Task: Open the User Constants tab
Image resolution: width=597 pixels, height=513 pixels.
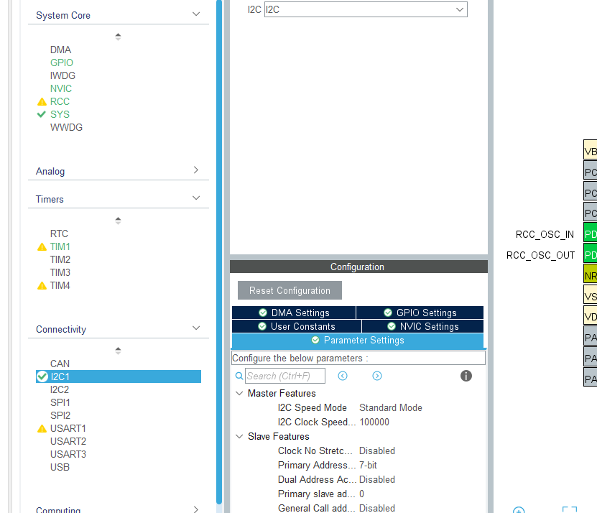Action: (x=297, y=326)
